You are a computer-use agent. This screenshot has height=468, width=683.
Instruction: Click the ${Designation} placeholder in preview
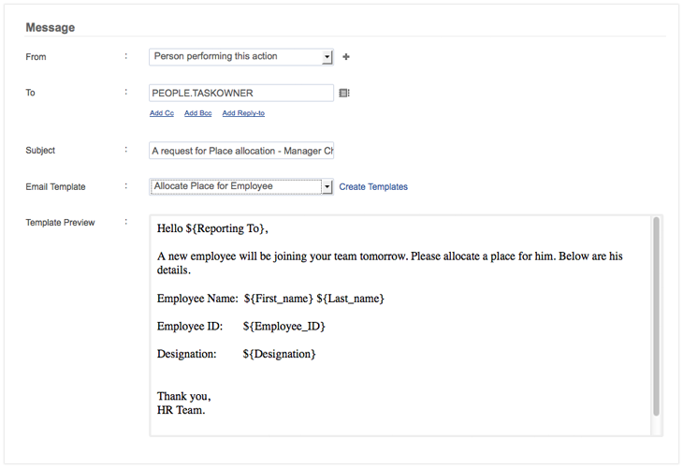279,355
